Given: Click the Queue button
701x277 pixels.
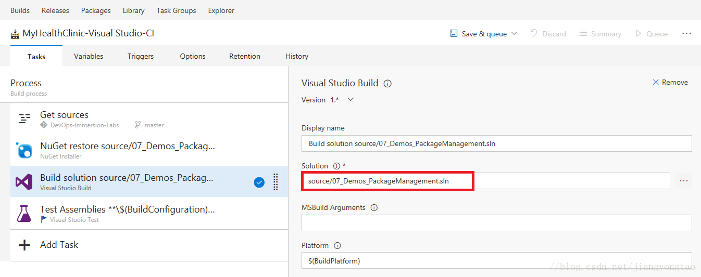Looking at the screenshot, I should pos(651,33).
